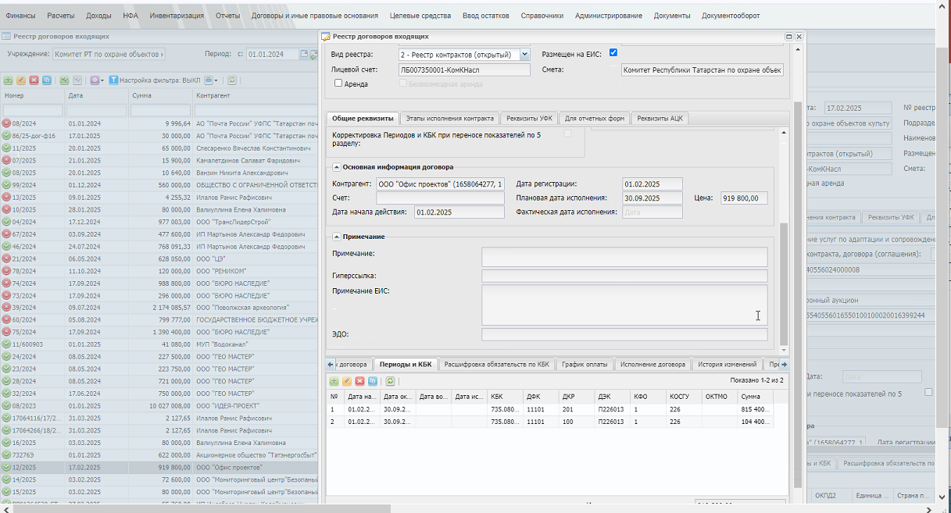
Task: Refresh the Периоды и КБК grid
Action: coord(390,381)
